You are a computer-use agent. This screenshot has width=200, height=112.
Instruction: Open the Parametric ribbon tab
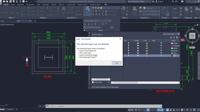point(30,5)
